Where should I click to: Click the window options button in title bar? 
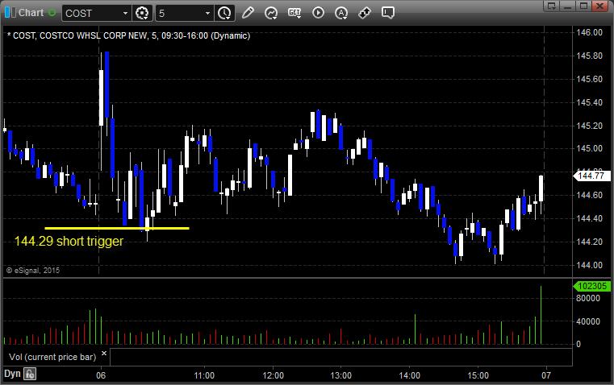(x=552, y=6)
